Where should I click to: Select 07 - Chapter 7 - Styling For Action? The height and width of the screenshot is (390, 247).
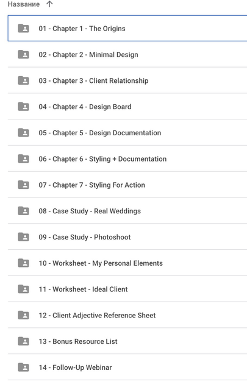pyautogui.click(x=127, y=185)
